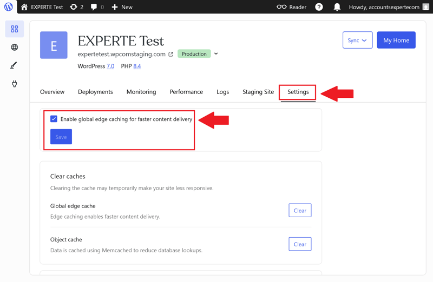433x282 pixels.
Task: Toggle the global edge caching checkbox
Action: click(54, 119)
